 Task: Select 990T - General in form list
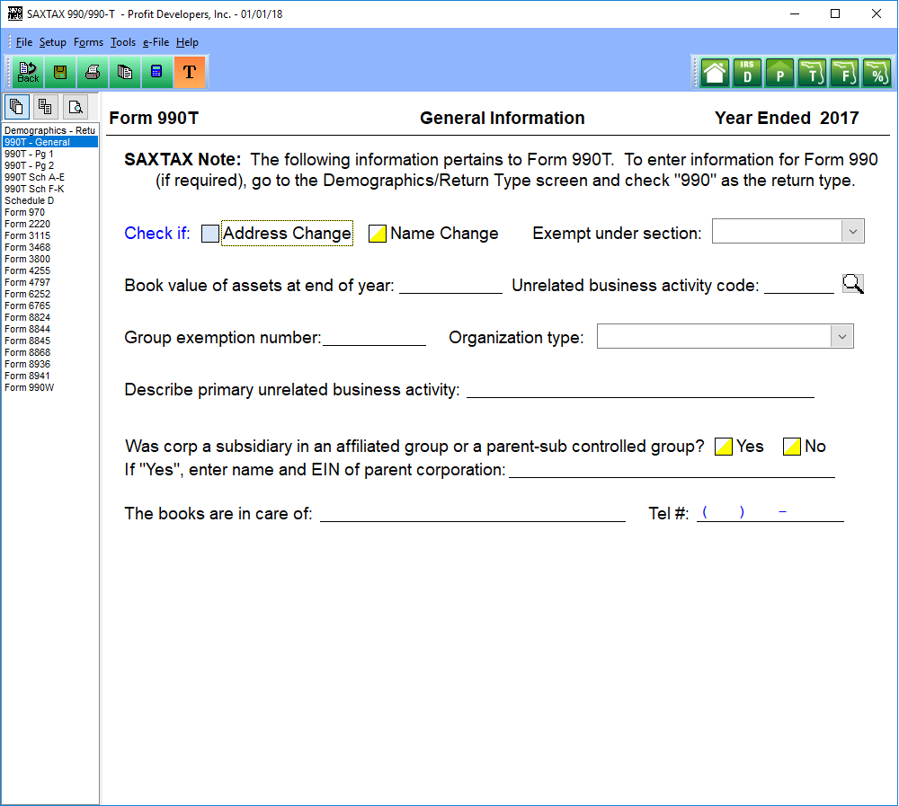pos(49,142)
